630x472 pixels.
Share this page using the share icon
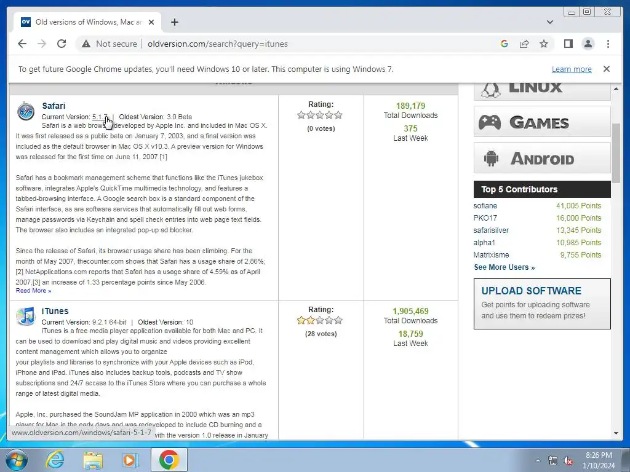(x=524, y=44)
